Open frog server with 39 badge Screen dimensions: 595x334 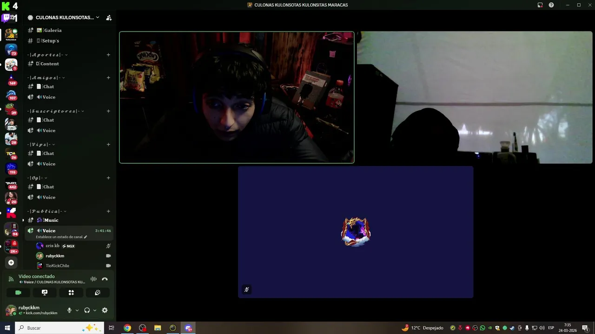click(x=11, y=109)
